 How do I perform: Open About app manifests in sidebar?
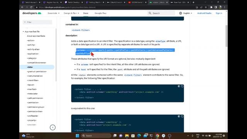[x=36, y=36]
